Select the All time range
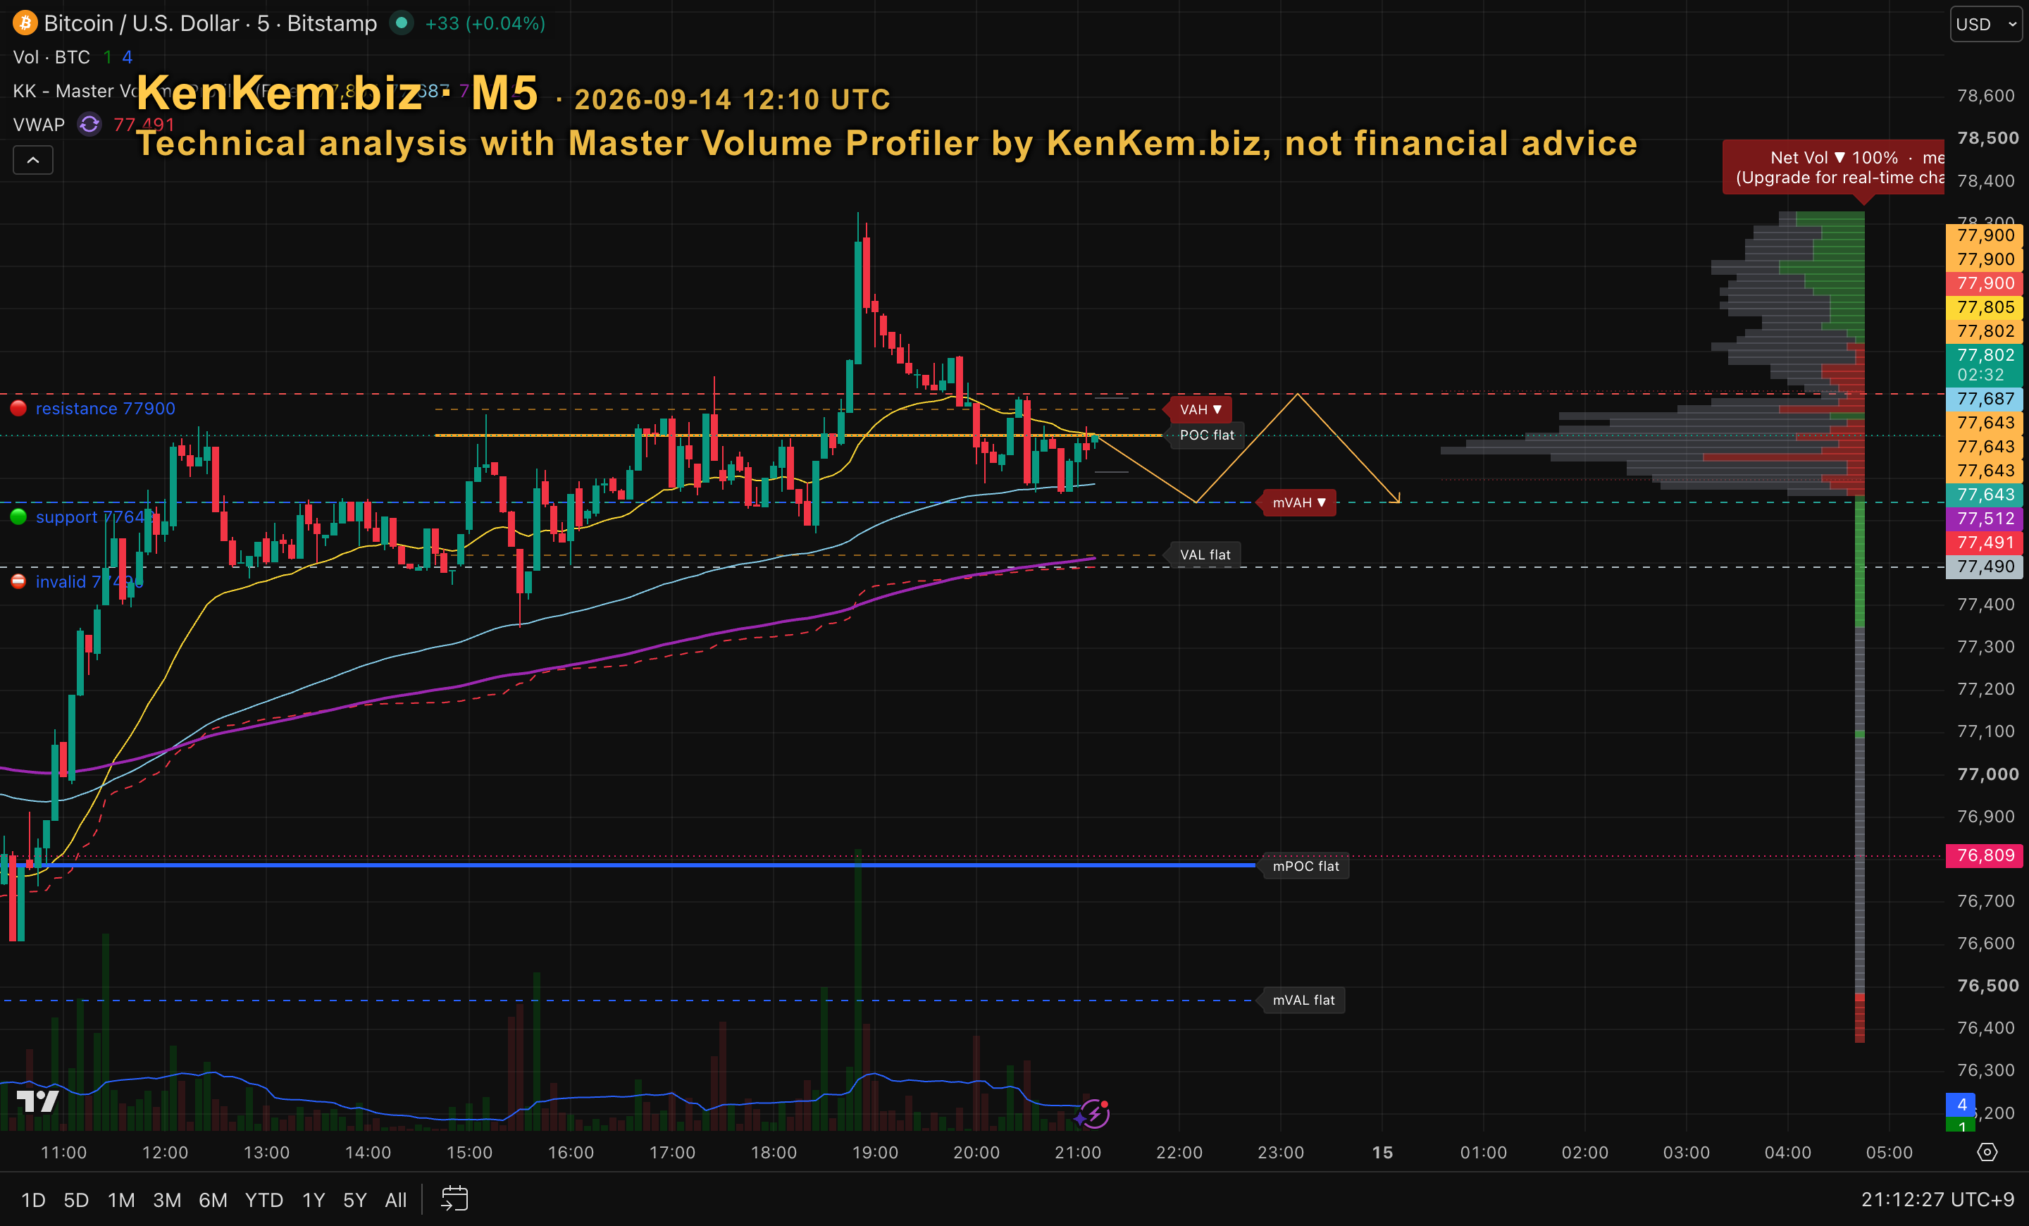Viewport: 2029px width, 1226px height. [x=396, y=1200]
